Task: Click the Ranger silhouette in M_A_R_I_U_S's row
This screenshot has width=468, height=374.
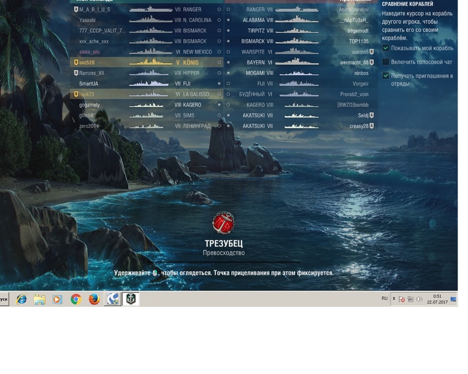Action: (151, 9)
